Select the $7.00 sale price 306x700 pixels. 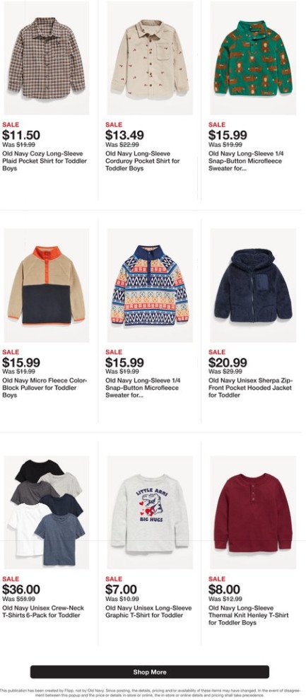tap(121, 590)
